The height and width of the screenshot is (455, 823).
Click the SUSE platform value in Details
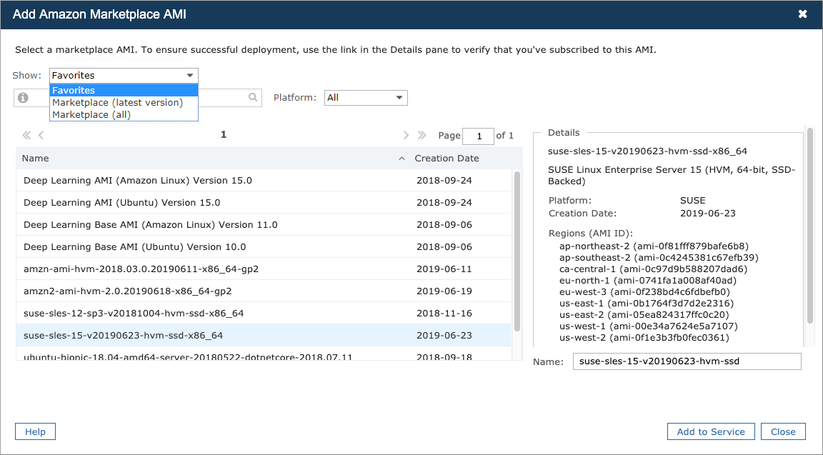[693, 201]
